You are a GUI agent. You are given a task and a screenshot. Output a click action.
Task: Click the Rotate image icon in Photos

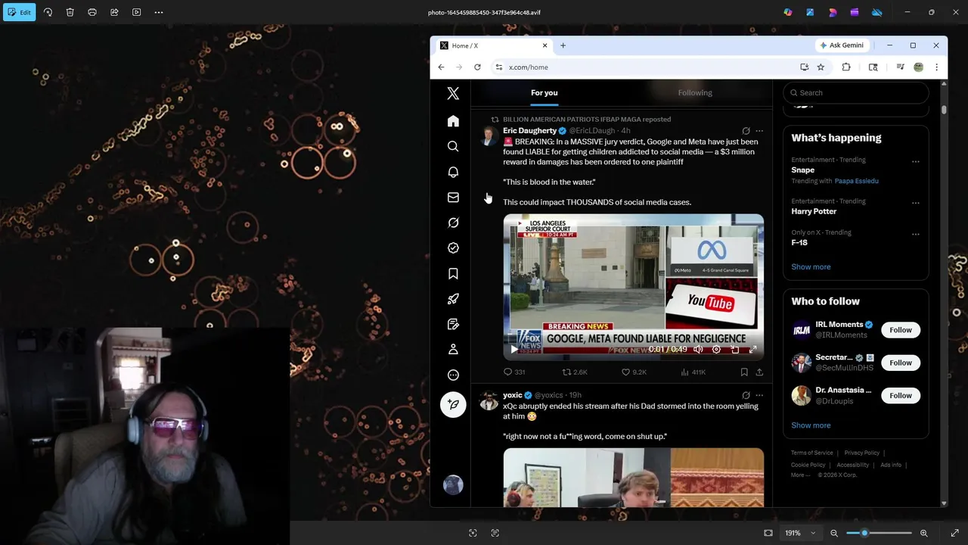coord(48,12)
